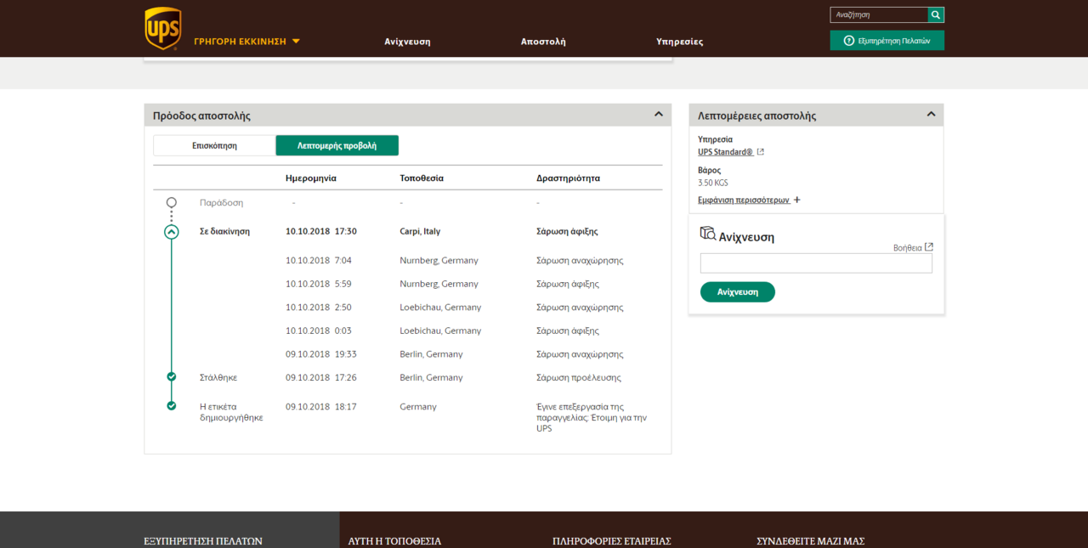The image size is (1088, 548).
Task: Click the UPS shield logo
Action: point(162,28)
